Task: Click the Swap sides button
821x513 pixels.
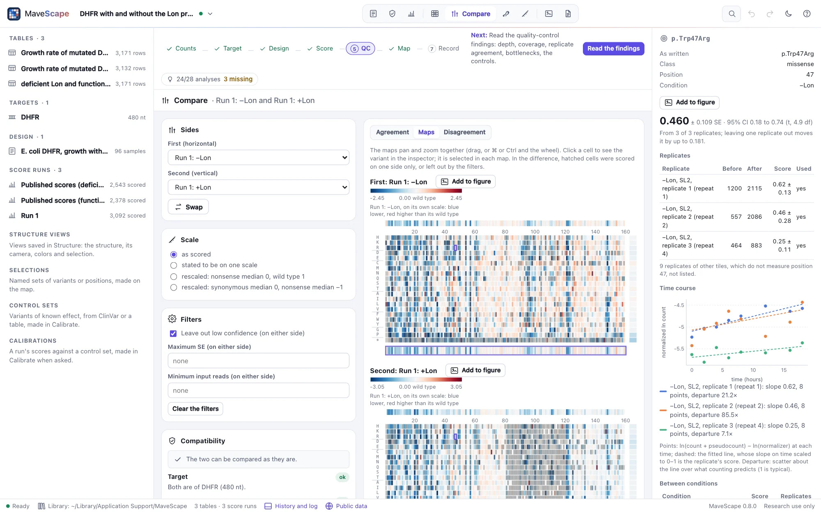Action: tap(188, 207)
